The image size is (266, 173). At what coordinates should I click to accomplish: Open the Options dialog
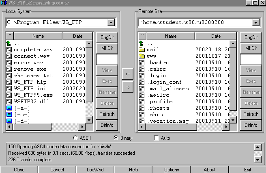(172, 170)
